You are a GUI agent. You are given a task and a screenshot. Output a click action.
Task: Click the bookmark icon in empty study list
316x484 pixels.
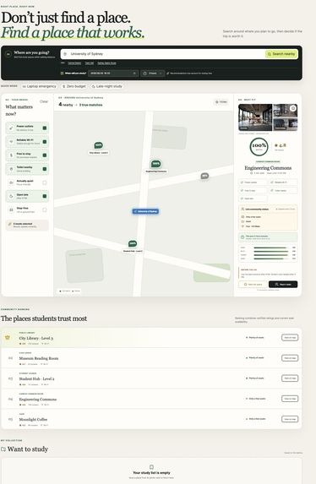151,467
